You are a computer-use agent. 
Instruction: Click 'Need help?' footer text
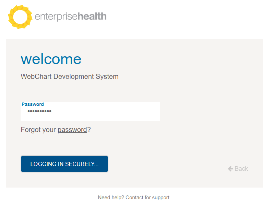[111, 198]
